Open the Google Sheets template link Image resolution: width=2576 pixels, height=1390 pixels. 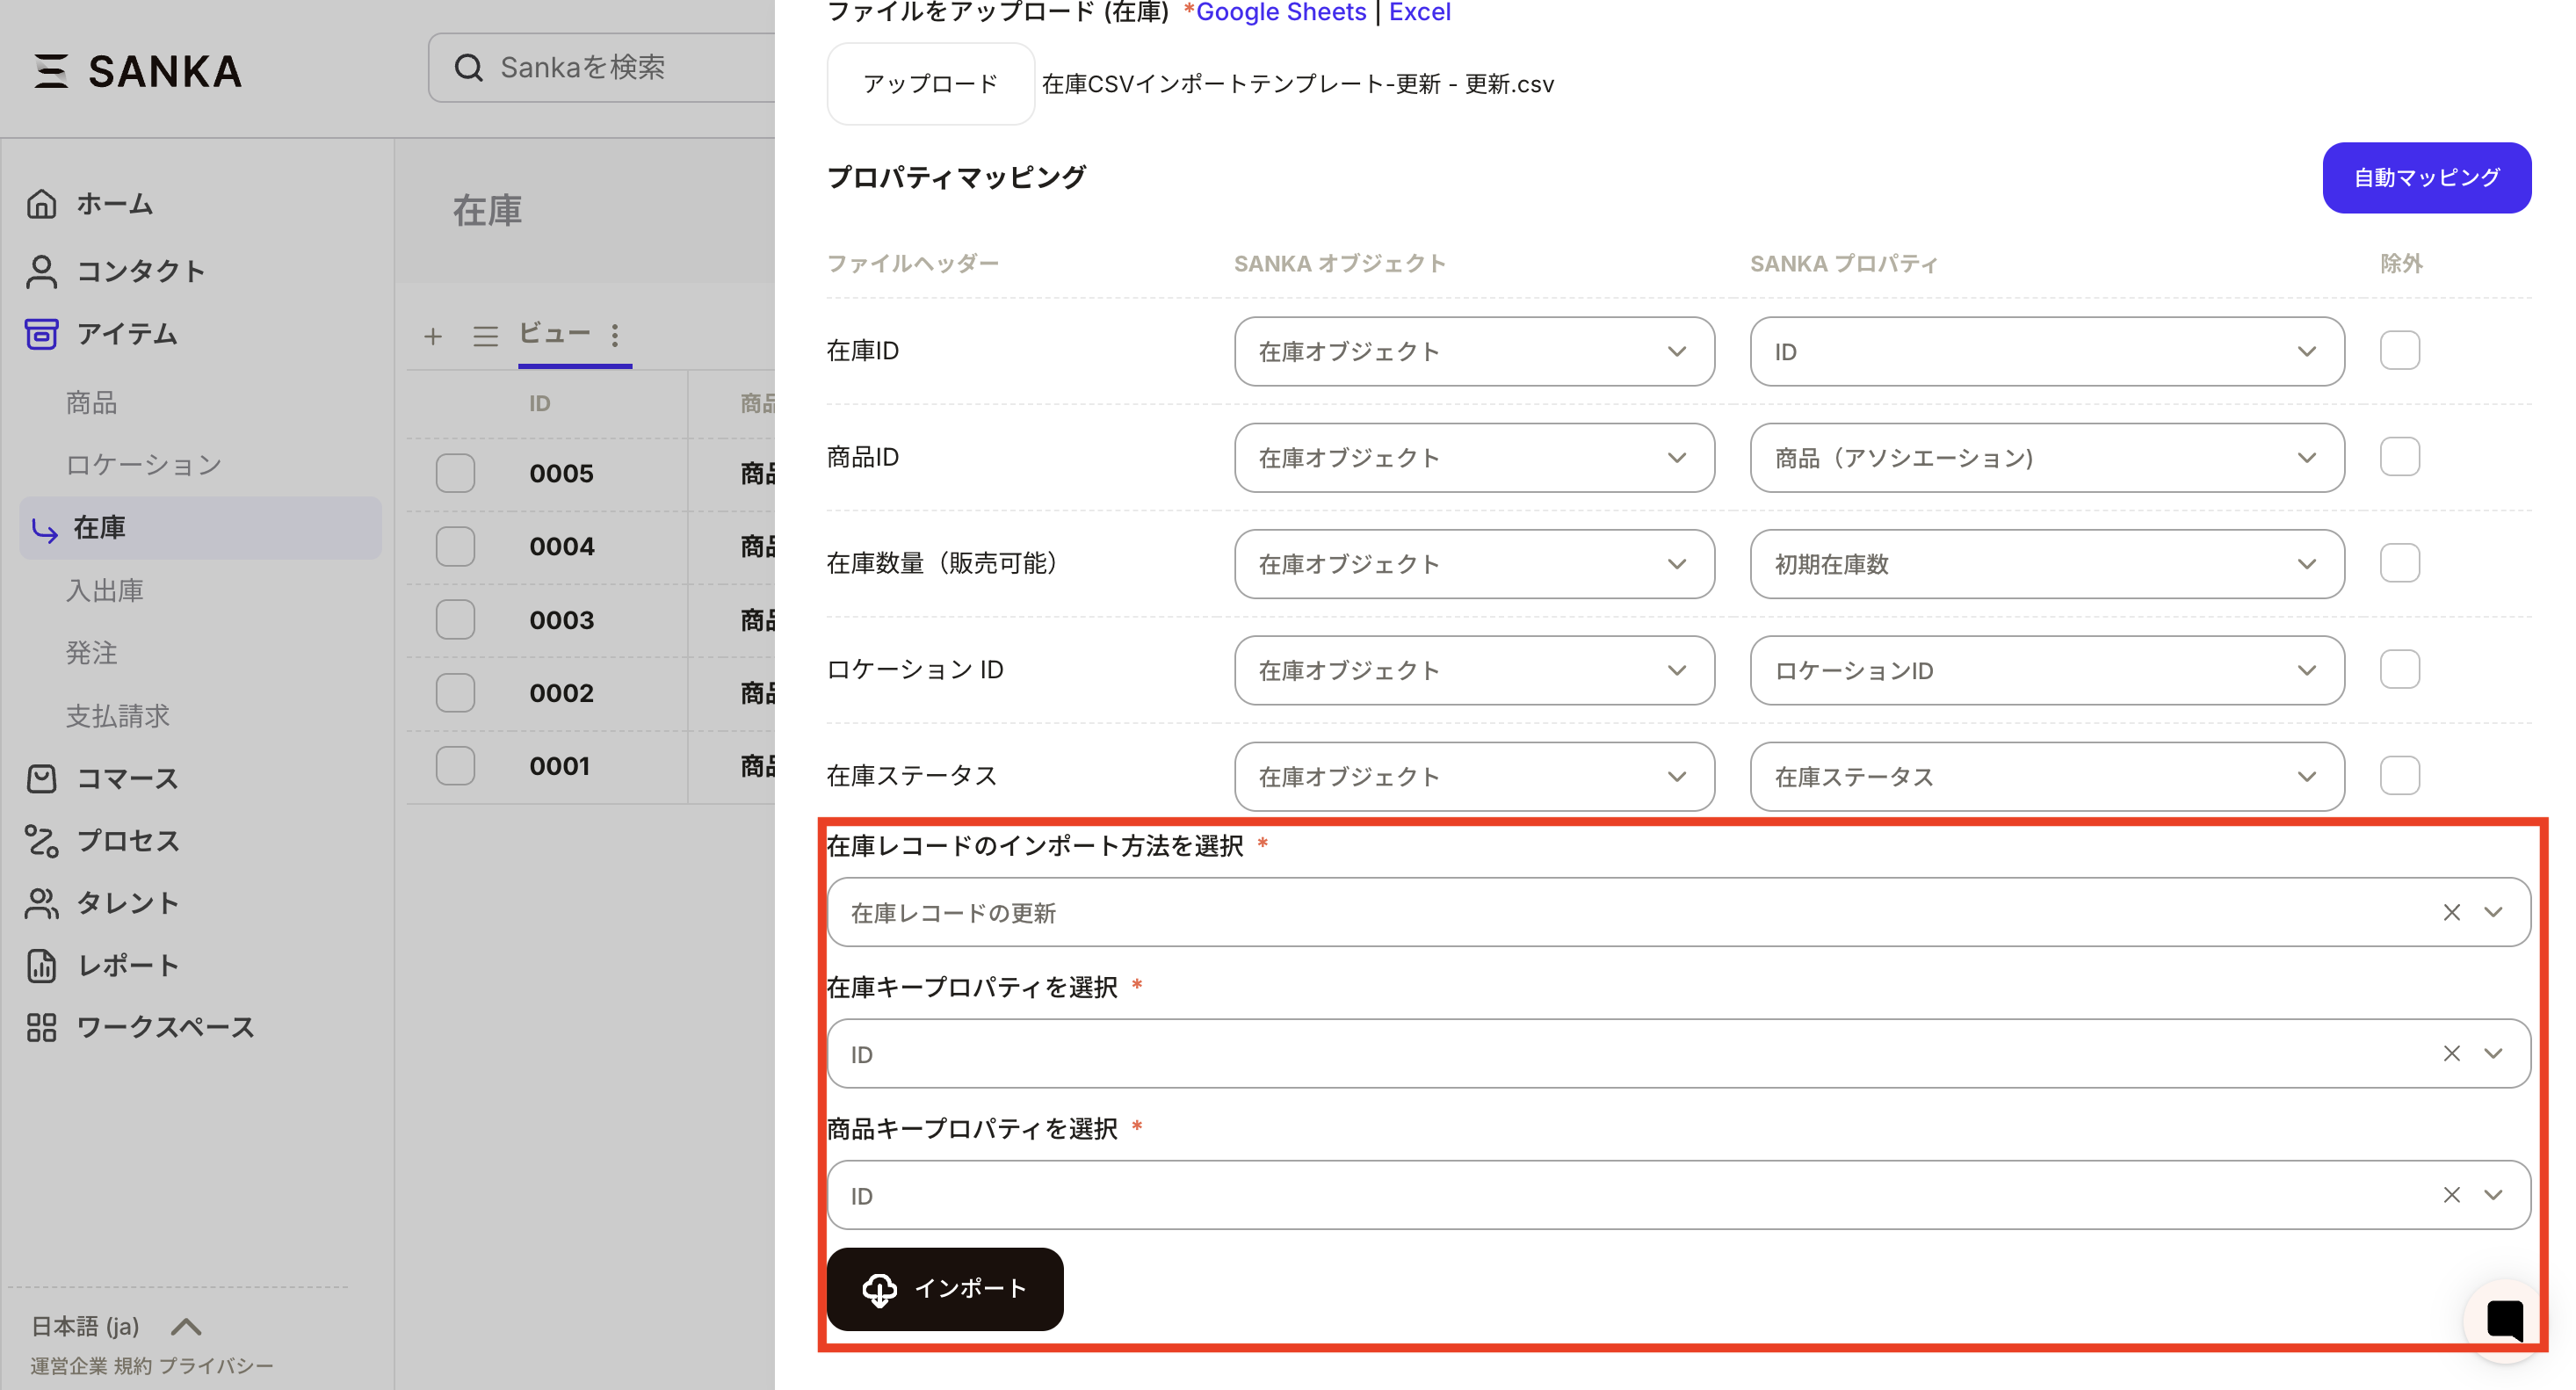pyautogui.click(x=1280, y=12)
